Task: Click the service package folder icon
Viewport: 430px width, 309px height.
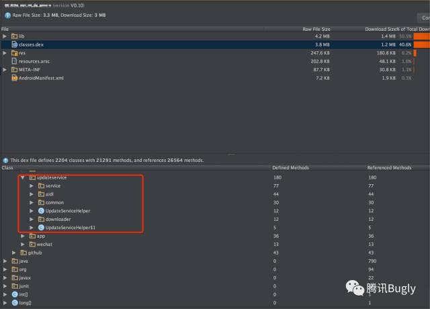Action: coord(41,186)
